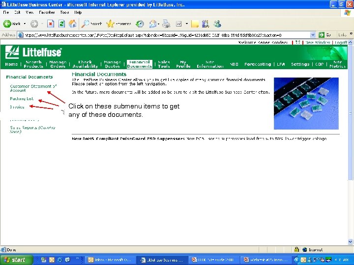354x265 pixels.
Task: Open the View menu
Action: point(29,12)
